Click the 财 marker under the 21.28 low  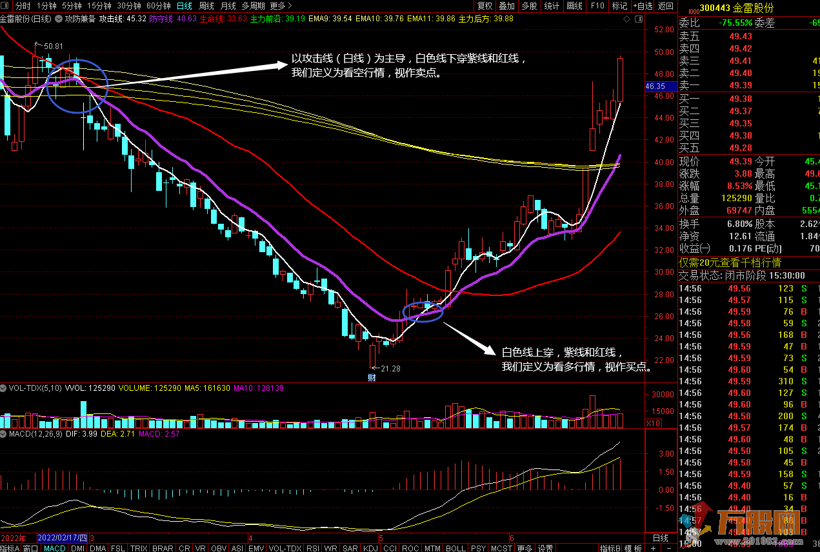(372, 377)
